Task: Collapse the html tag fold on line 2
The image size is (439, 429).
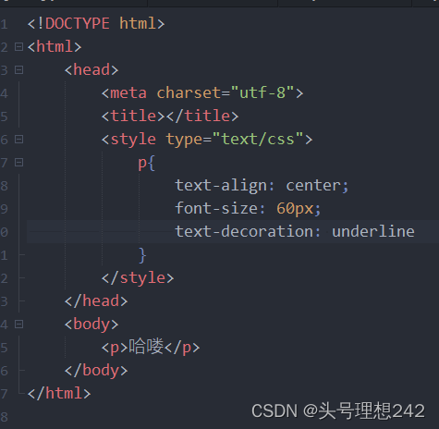Action: [x=18, y=47]
